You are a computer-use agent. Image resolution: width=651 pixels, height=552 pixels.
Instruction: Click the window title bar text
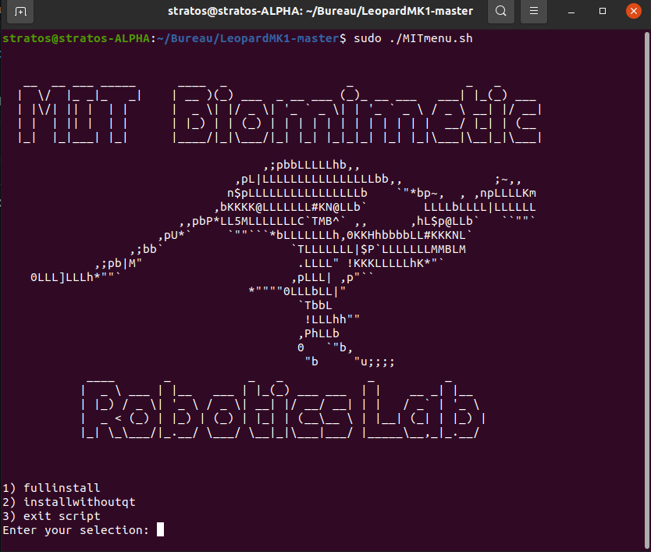(320, 11)
